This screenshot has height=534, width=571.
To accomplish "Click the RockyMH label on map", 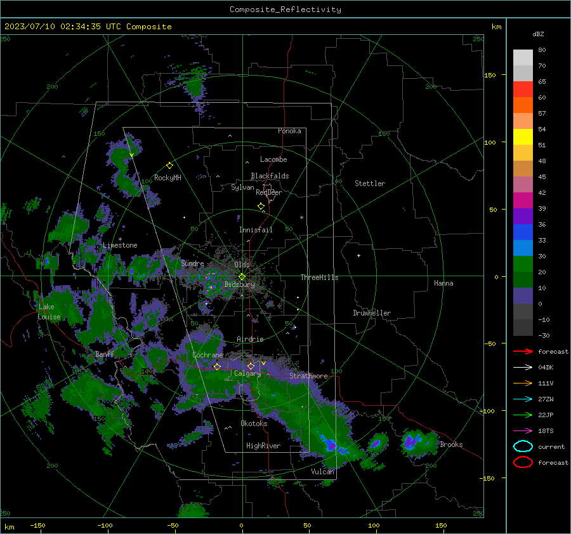I will tap(167, 178).
